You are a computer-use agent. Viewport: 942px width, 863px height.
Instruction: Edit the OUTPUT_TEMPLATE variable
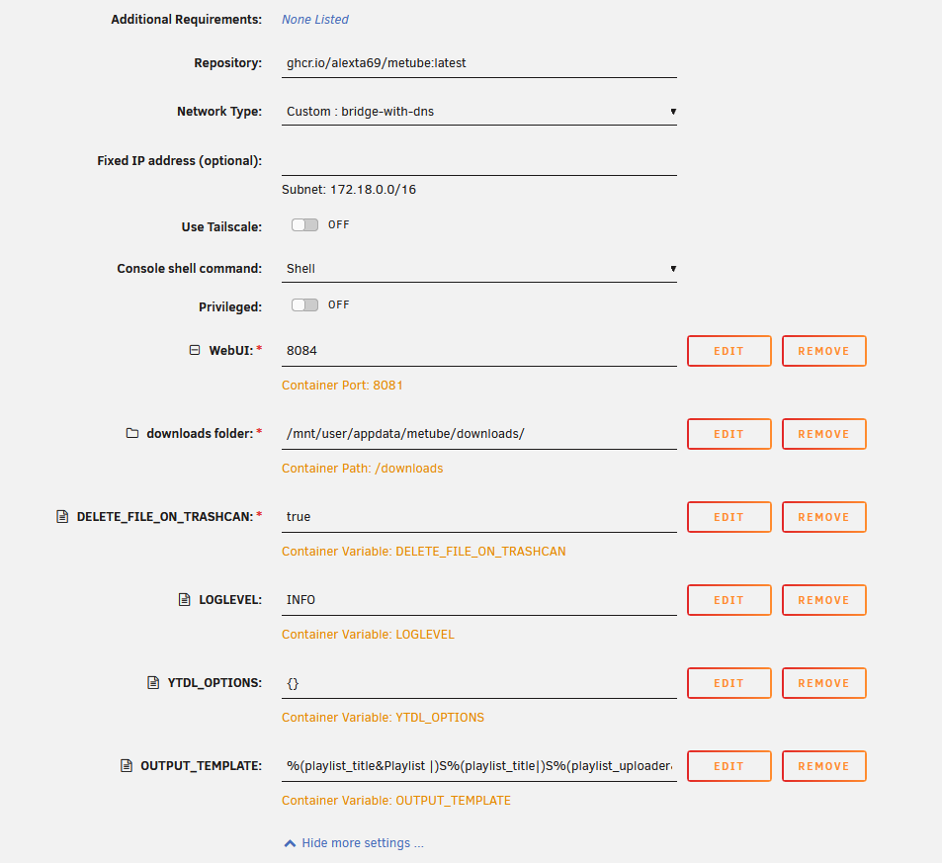tap(728, 766)
